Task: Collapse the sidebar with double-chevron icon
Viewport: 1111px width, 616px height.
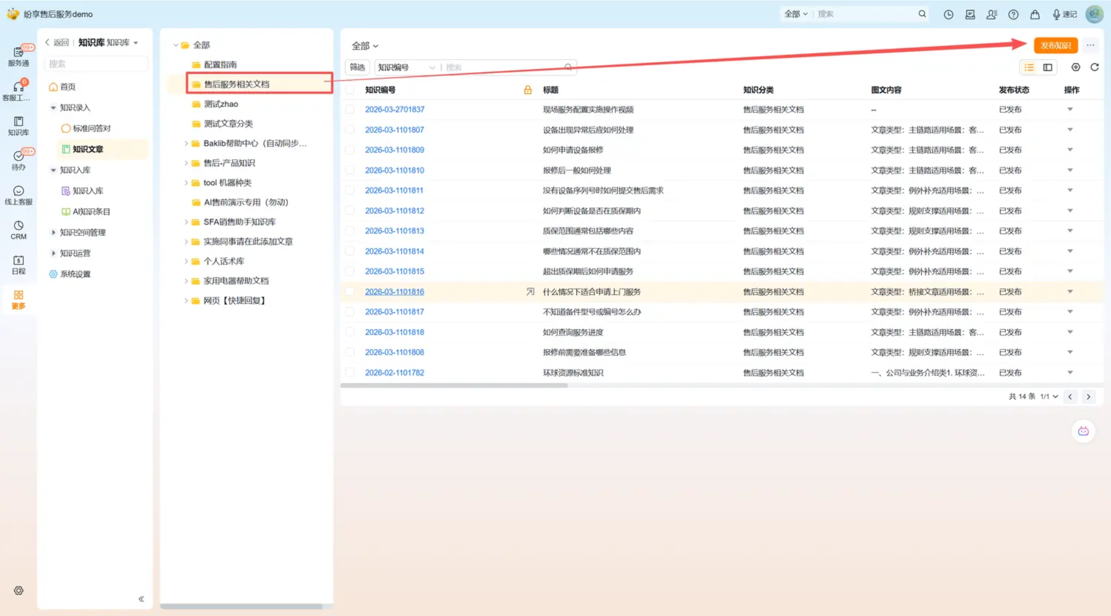Action: [x=141, y=599]
